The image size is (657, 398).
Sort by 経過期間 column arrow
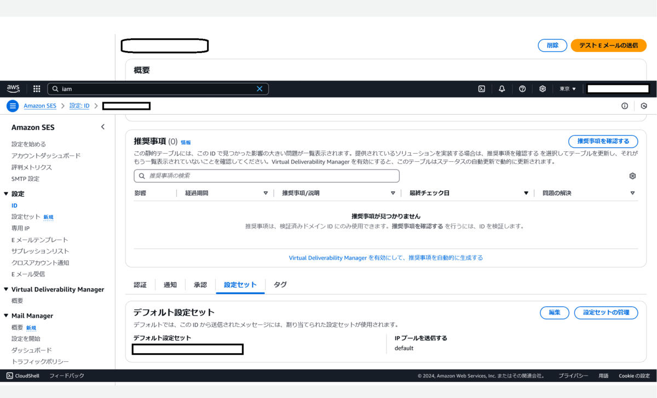point(266,193)
